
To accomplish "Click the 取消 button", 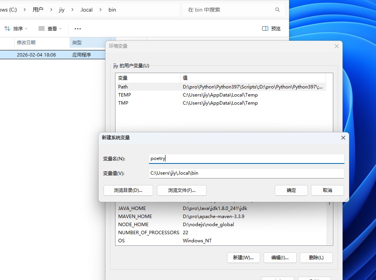I will 328,190.
